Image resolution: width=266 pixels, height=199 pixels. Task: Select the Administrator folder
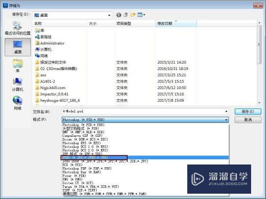pyautogui.click(x=50, y=43)
